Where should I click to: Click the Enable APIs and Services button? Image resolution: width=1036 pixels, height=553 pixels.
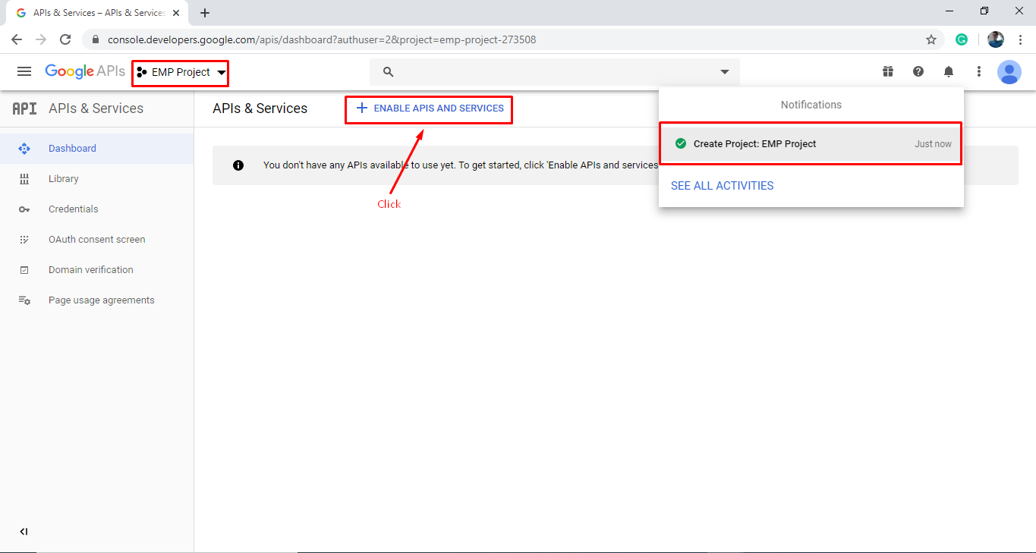coord(428,109)
